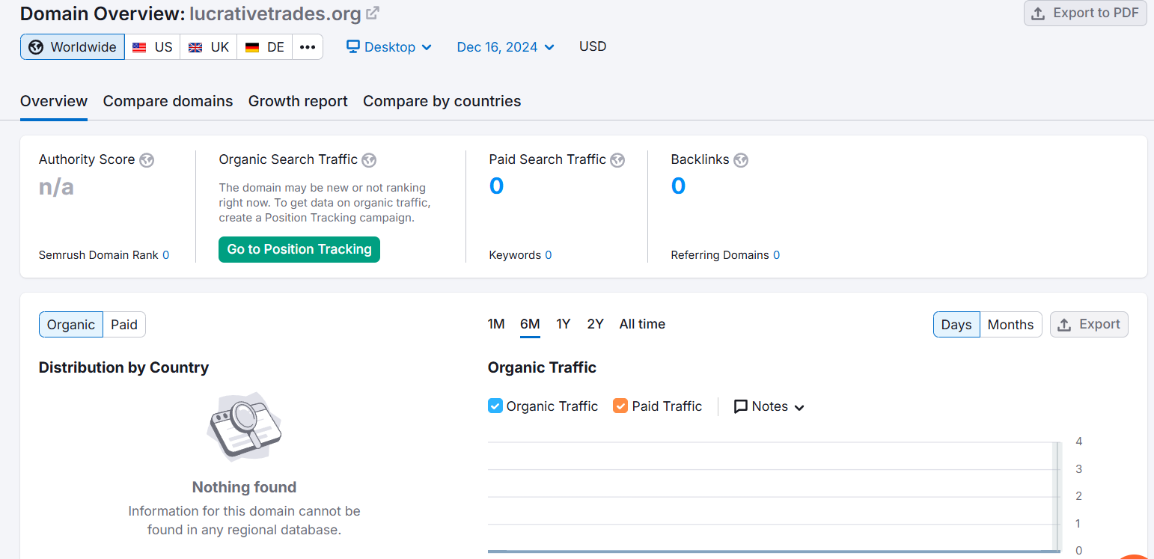Click the Organic Traffic chart heading
Image resolution: width=1154 pixels, height=559 pixels.
click(542, 367)
